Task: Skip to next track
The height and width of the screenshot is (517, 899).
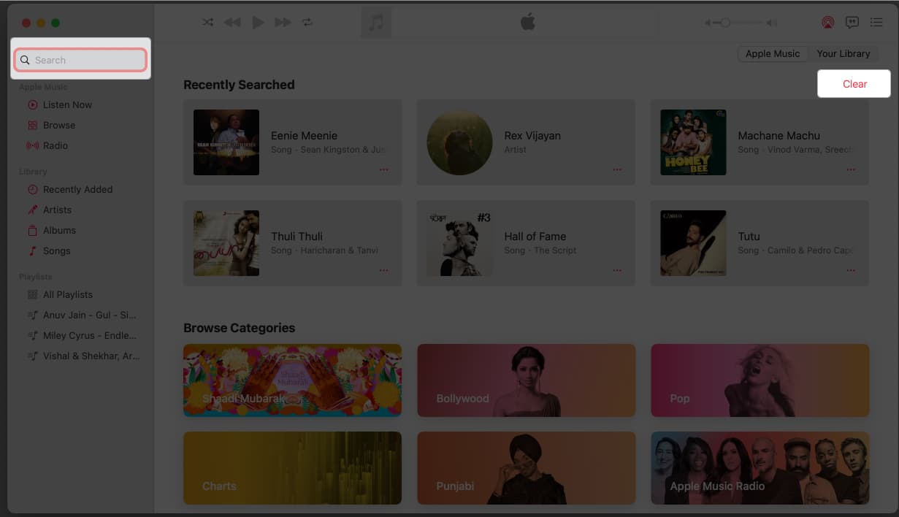Action: tap(283, 23)
